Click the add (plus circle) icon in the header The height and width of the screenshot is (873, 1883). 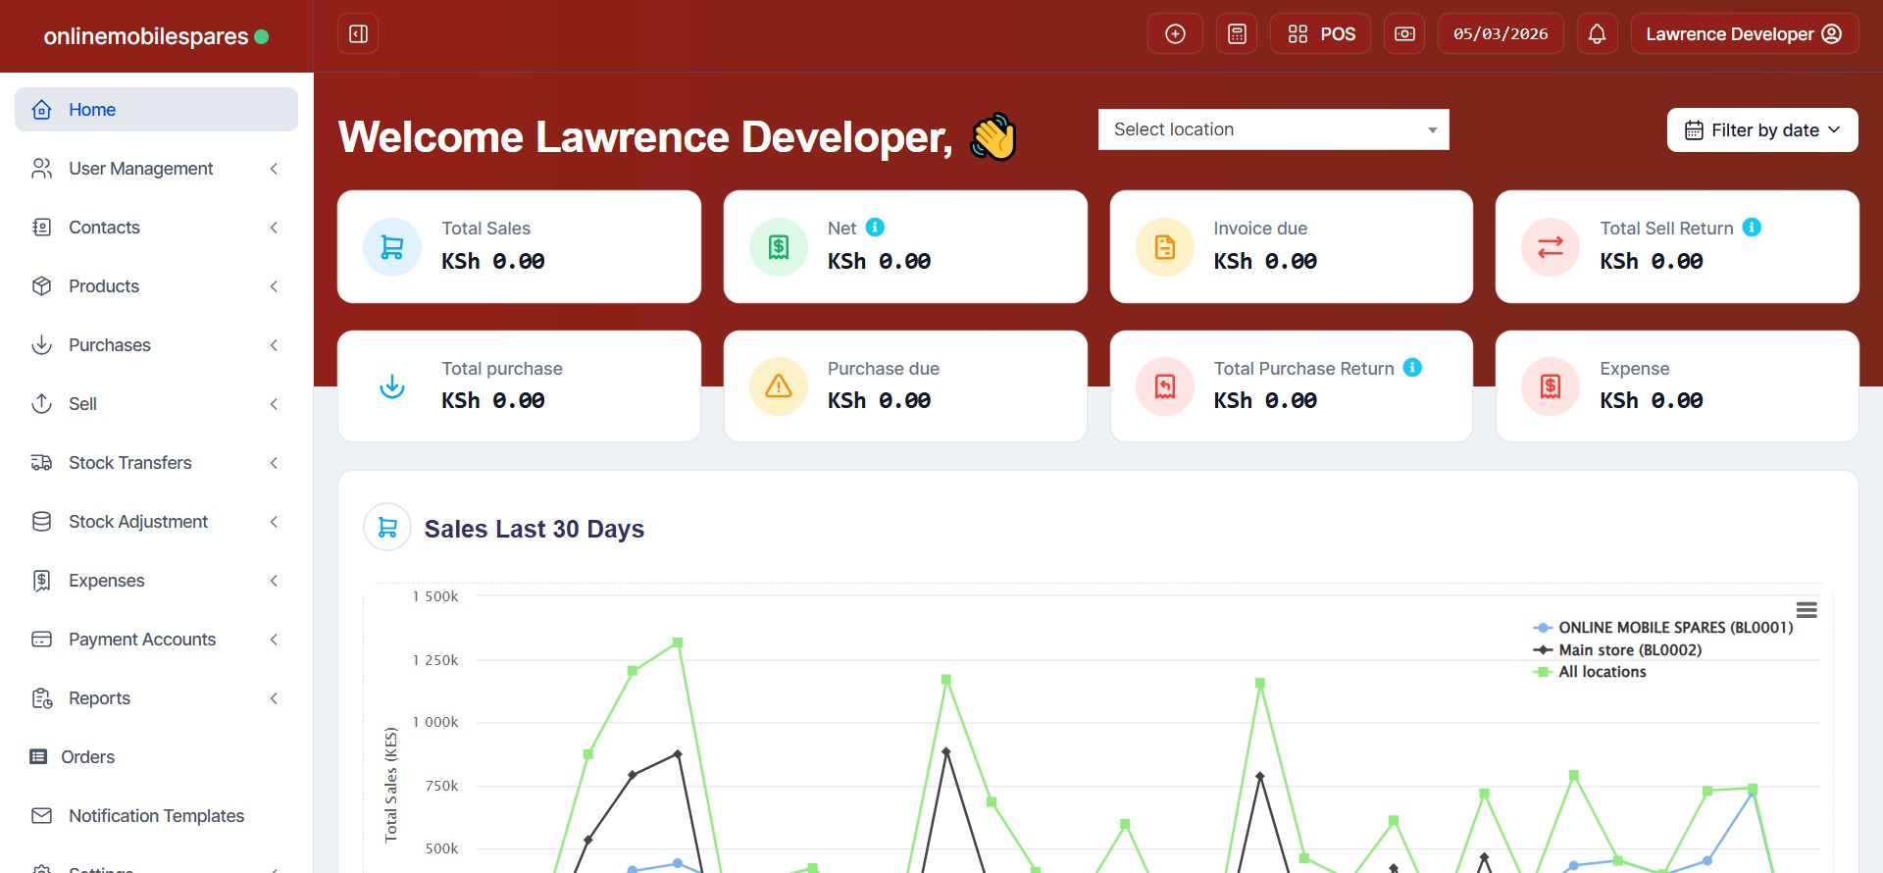point(1175,34)
